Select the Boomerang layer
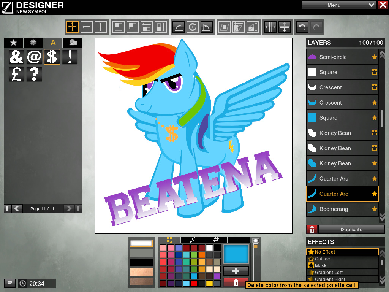 click(x=343, y=209)
